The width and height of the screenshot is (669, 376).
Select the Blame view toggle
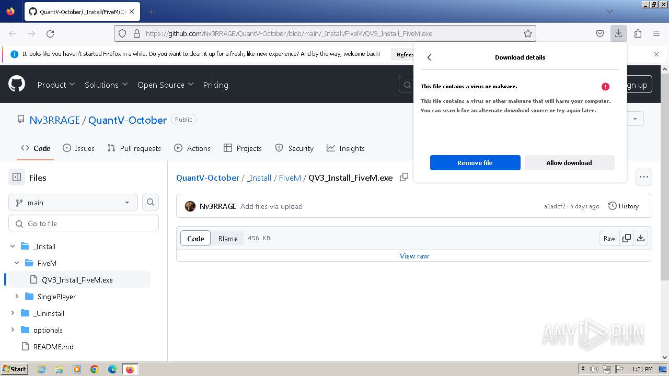click(228, 238)
